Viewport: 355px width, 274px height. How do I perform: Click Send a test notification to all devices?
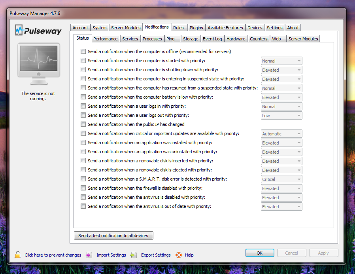[x=113, y=236]
